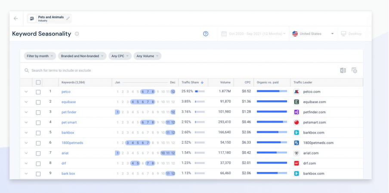Open the 1800petmeds keyword link
389x193 pixels.
(72, 143)
